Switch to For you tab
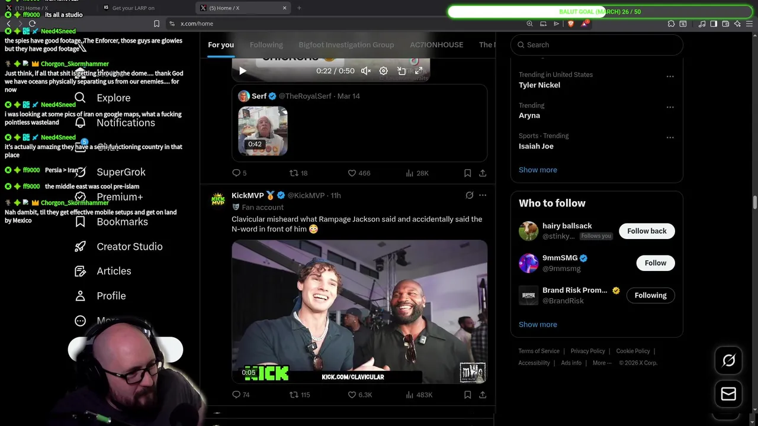The width and height of the screenshot is (758, 426). click(221, 45)
